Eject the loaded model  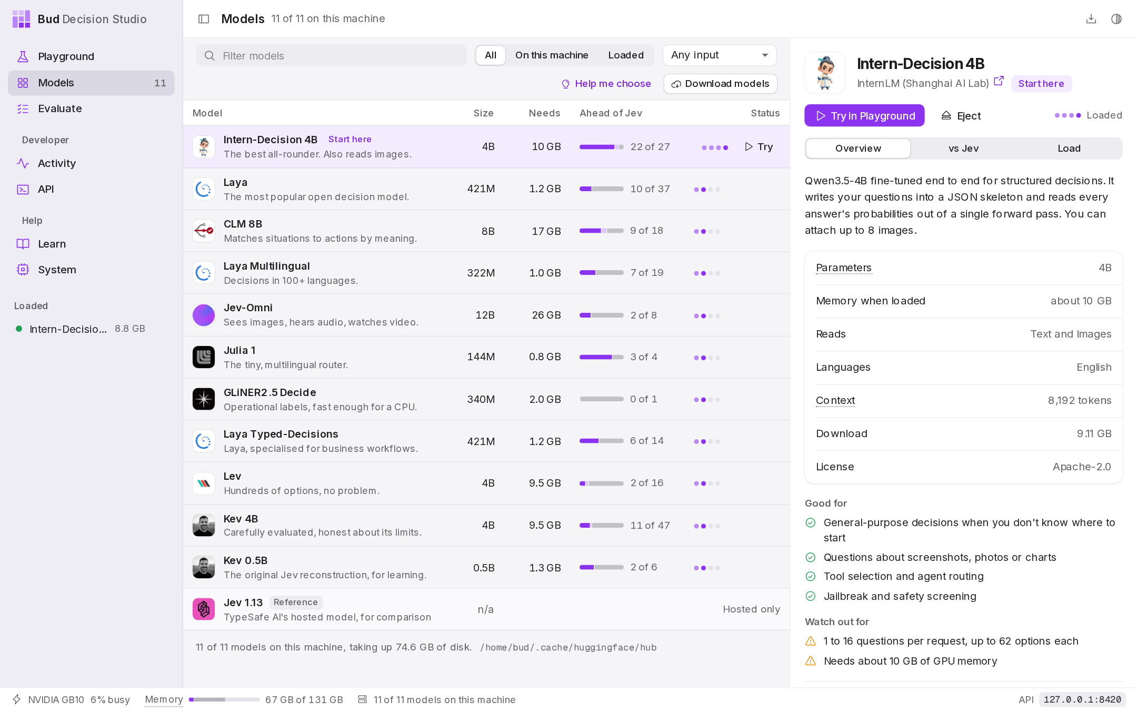pos(961,116)
